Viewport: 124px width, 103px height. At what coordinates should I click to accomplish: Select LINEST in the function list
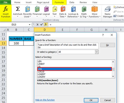[x=75, y=64]
